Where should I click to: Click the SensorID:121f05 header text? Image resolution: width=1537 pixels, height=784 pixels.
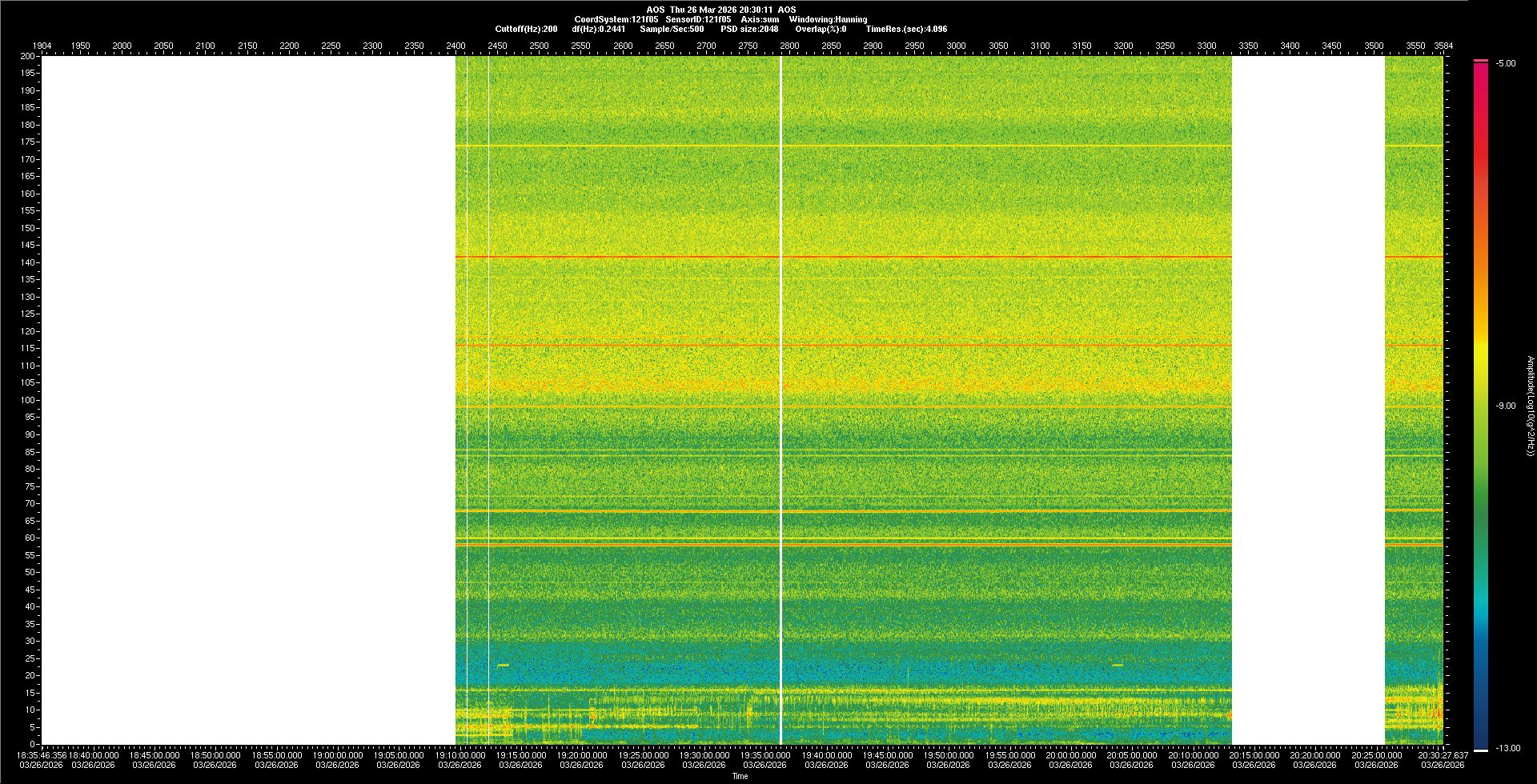tap(698, 19)
